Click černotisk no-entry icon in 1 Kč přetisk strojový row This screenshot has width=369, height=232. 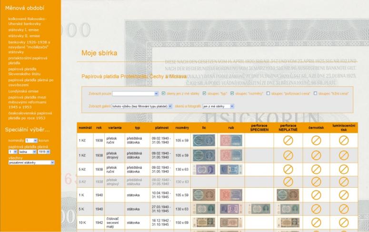click(x=316, y=155)
